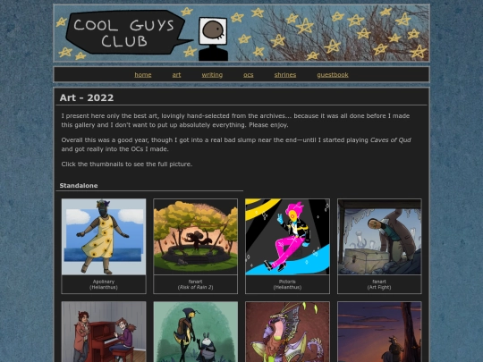
Task: Open the Art Fight fanart thumbnail
Action: [379, 237]
